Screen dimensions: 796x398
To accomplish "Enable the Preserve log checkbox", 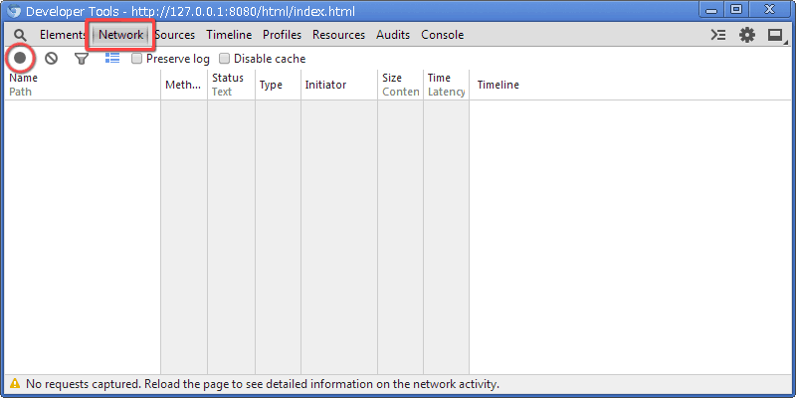I will [137, 59].
